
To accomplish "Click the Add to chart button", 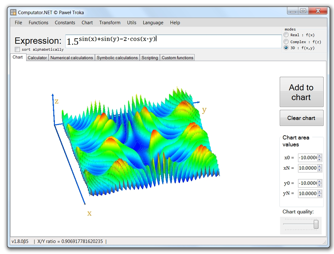I will [302, 92].
